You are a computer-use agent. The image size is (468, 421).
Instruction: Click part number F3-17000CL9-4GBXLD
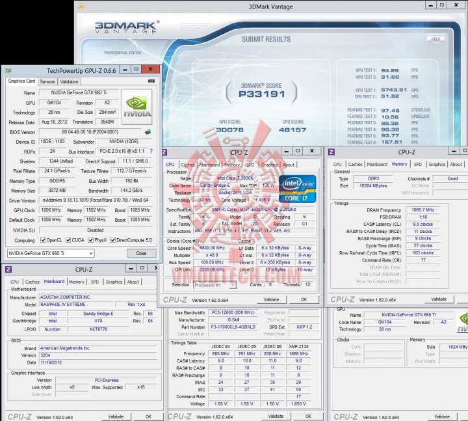pyautogui.click(x=233, y=327)
